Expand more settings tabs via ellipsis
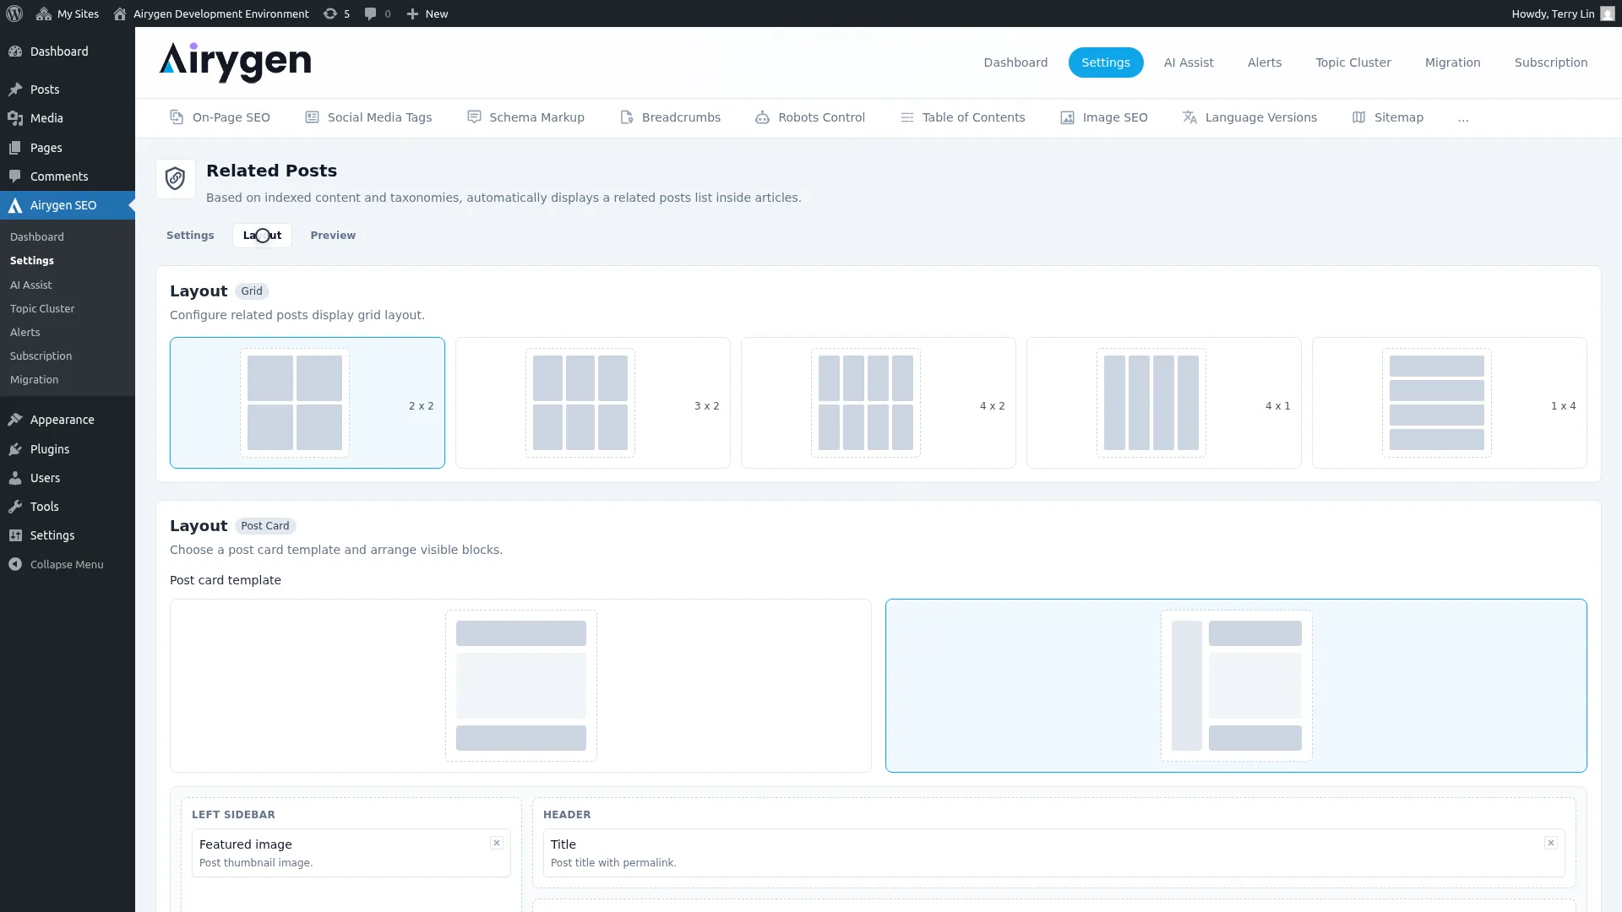 point(1463,117)
